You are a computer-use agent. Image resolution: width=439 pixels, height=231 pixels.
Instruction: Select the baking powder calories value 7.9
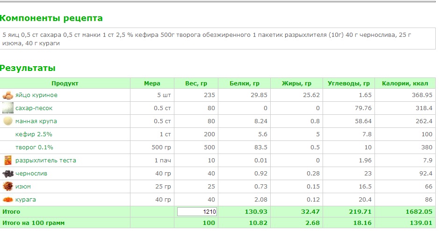(427, 161)
